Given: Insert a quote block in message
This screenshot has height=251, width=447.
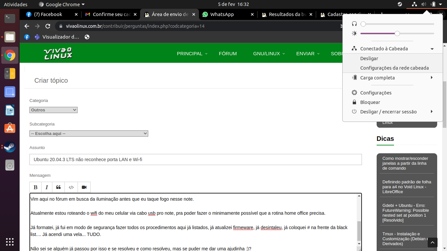Looking at the screenshot, I should [x=58, y=187].
